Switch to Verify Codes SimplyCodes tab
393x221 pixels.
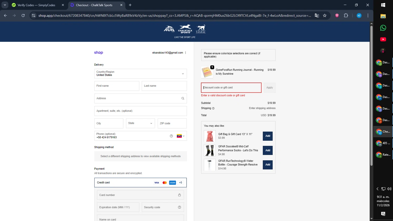[36, 5]
